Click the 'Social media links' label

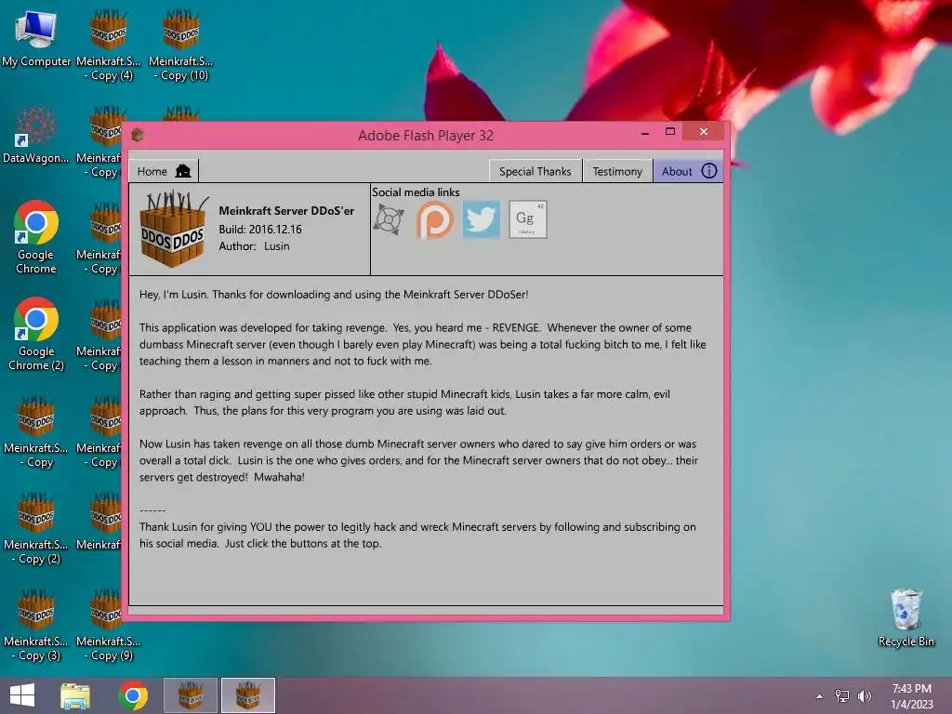[x=416, y=192]
